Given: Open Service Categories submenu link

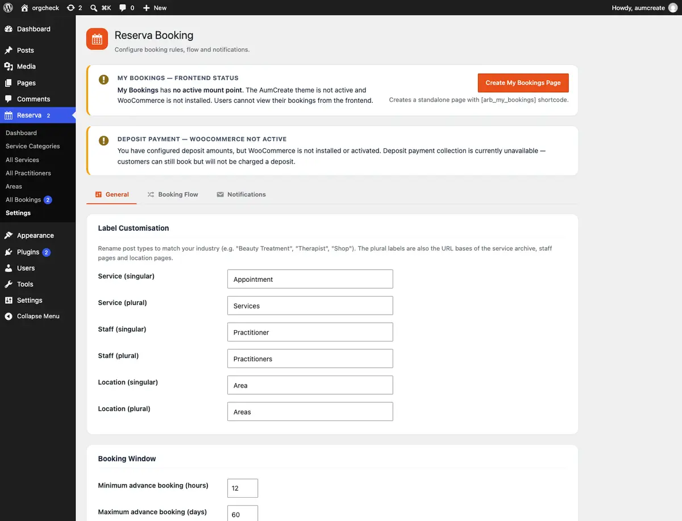Looking at the screenshot, I should (x=32, y=146).
